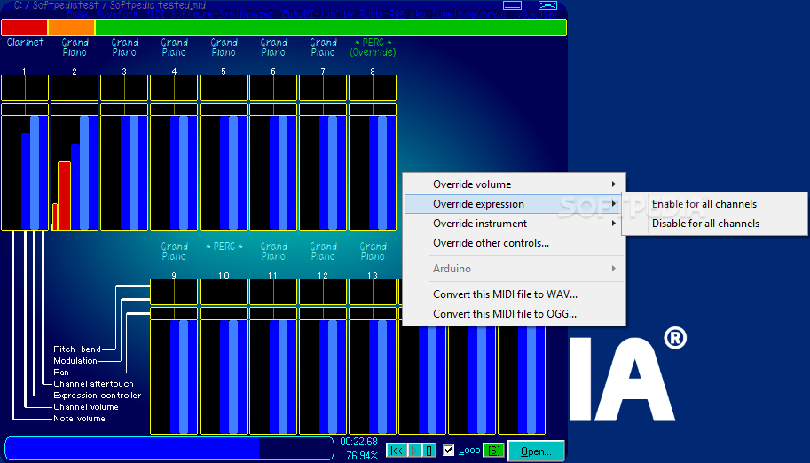Click the Note volume legend label
Viewport: 810px width, 463px height.
click(79, 419)
